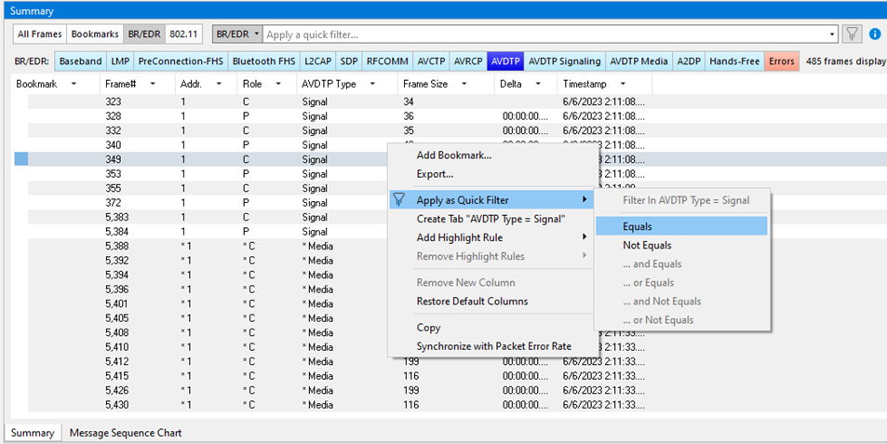Select frame 332 row
This screenshot has height=444, width=887.
(x=340, y=130)
